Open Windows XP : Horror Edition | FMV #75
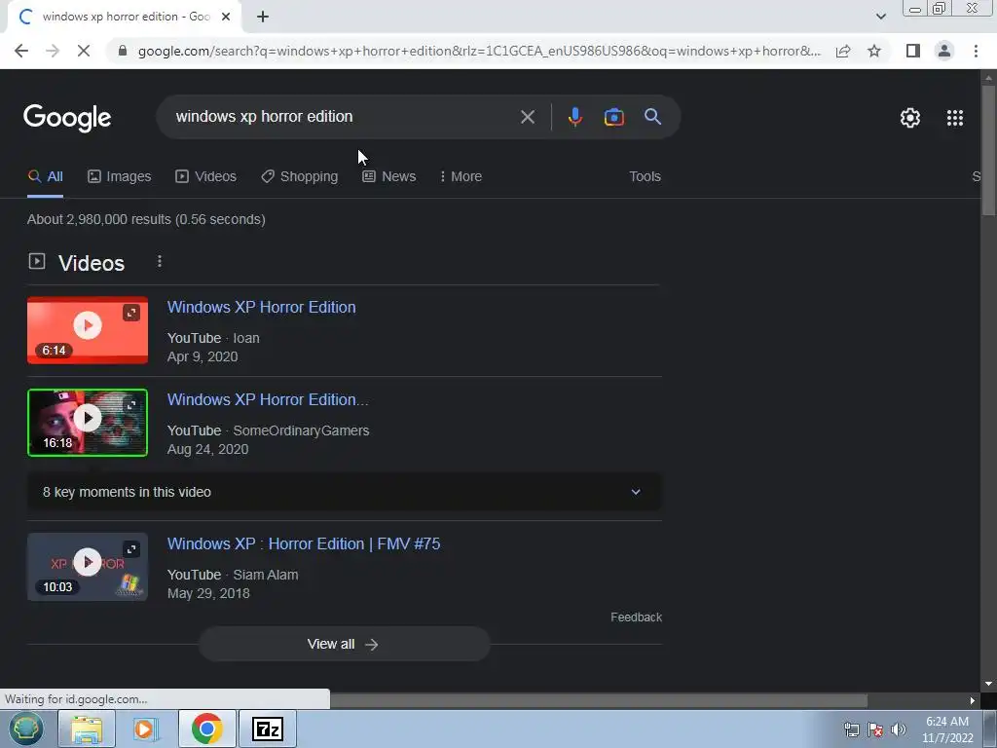997x748 pixels. 304,543
